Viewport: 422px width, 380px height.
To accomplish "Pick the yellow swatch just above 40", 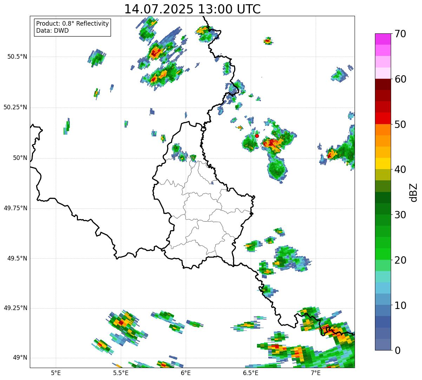I will (383, 164).
